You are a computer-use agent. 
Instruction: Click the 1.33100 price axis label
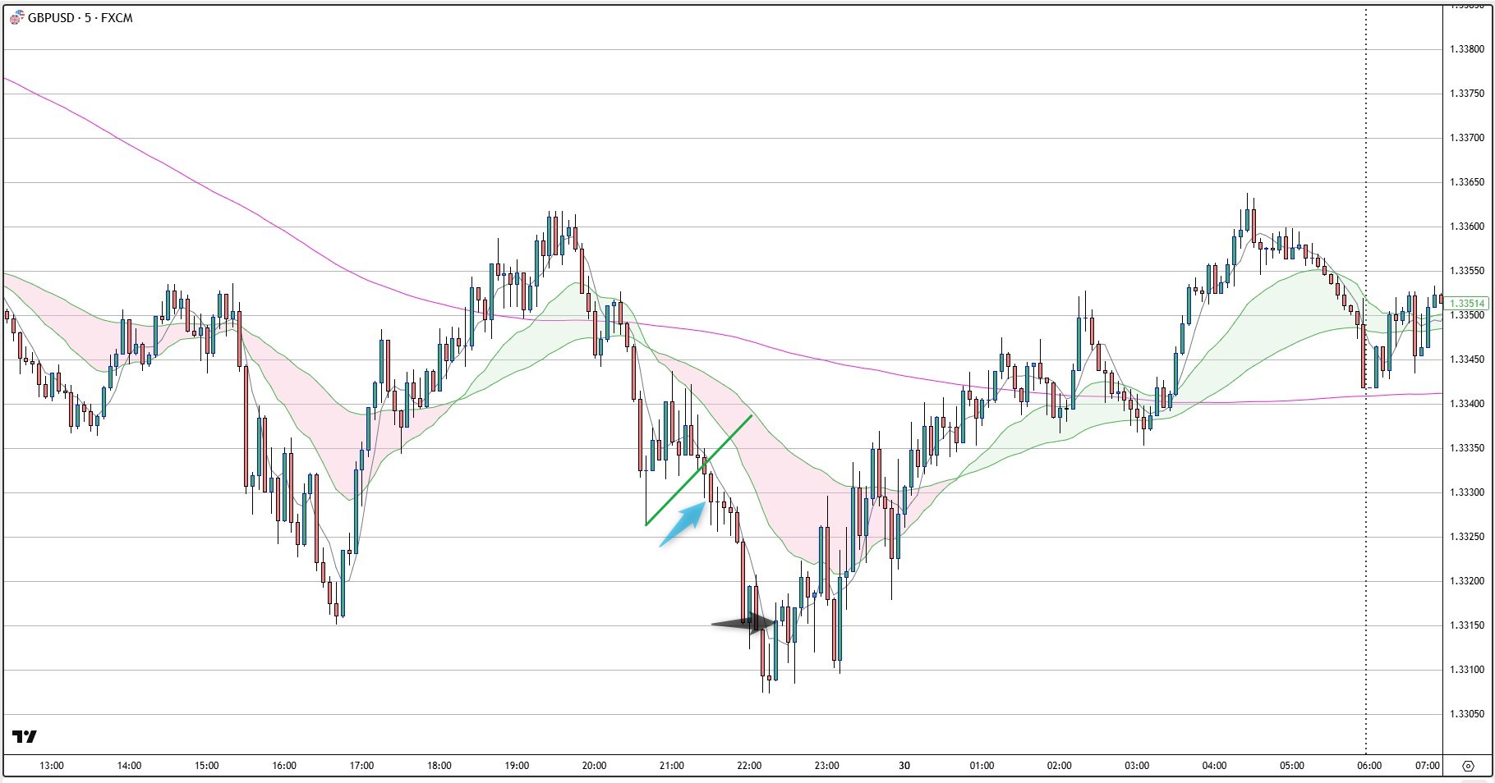click(1466, 670)
